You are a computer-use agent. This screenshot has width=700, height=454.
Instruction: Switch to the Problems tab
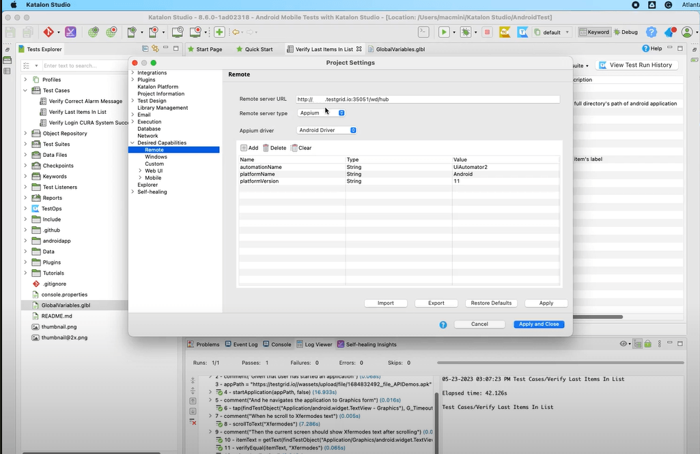(x=204, y=344)
